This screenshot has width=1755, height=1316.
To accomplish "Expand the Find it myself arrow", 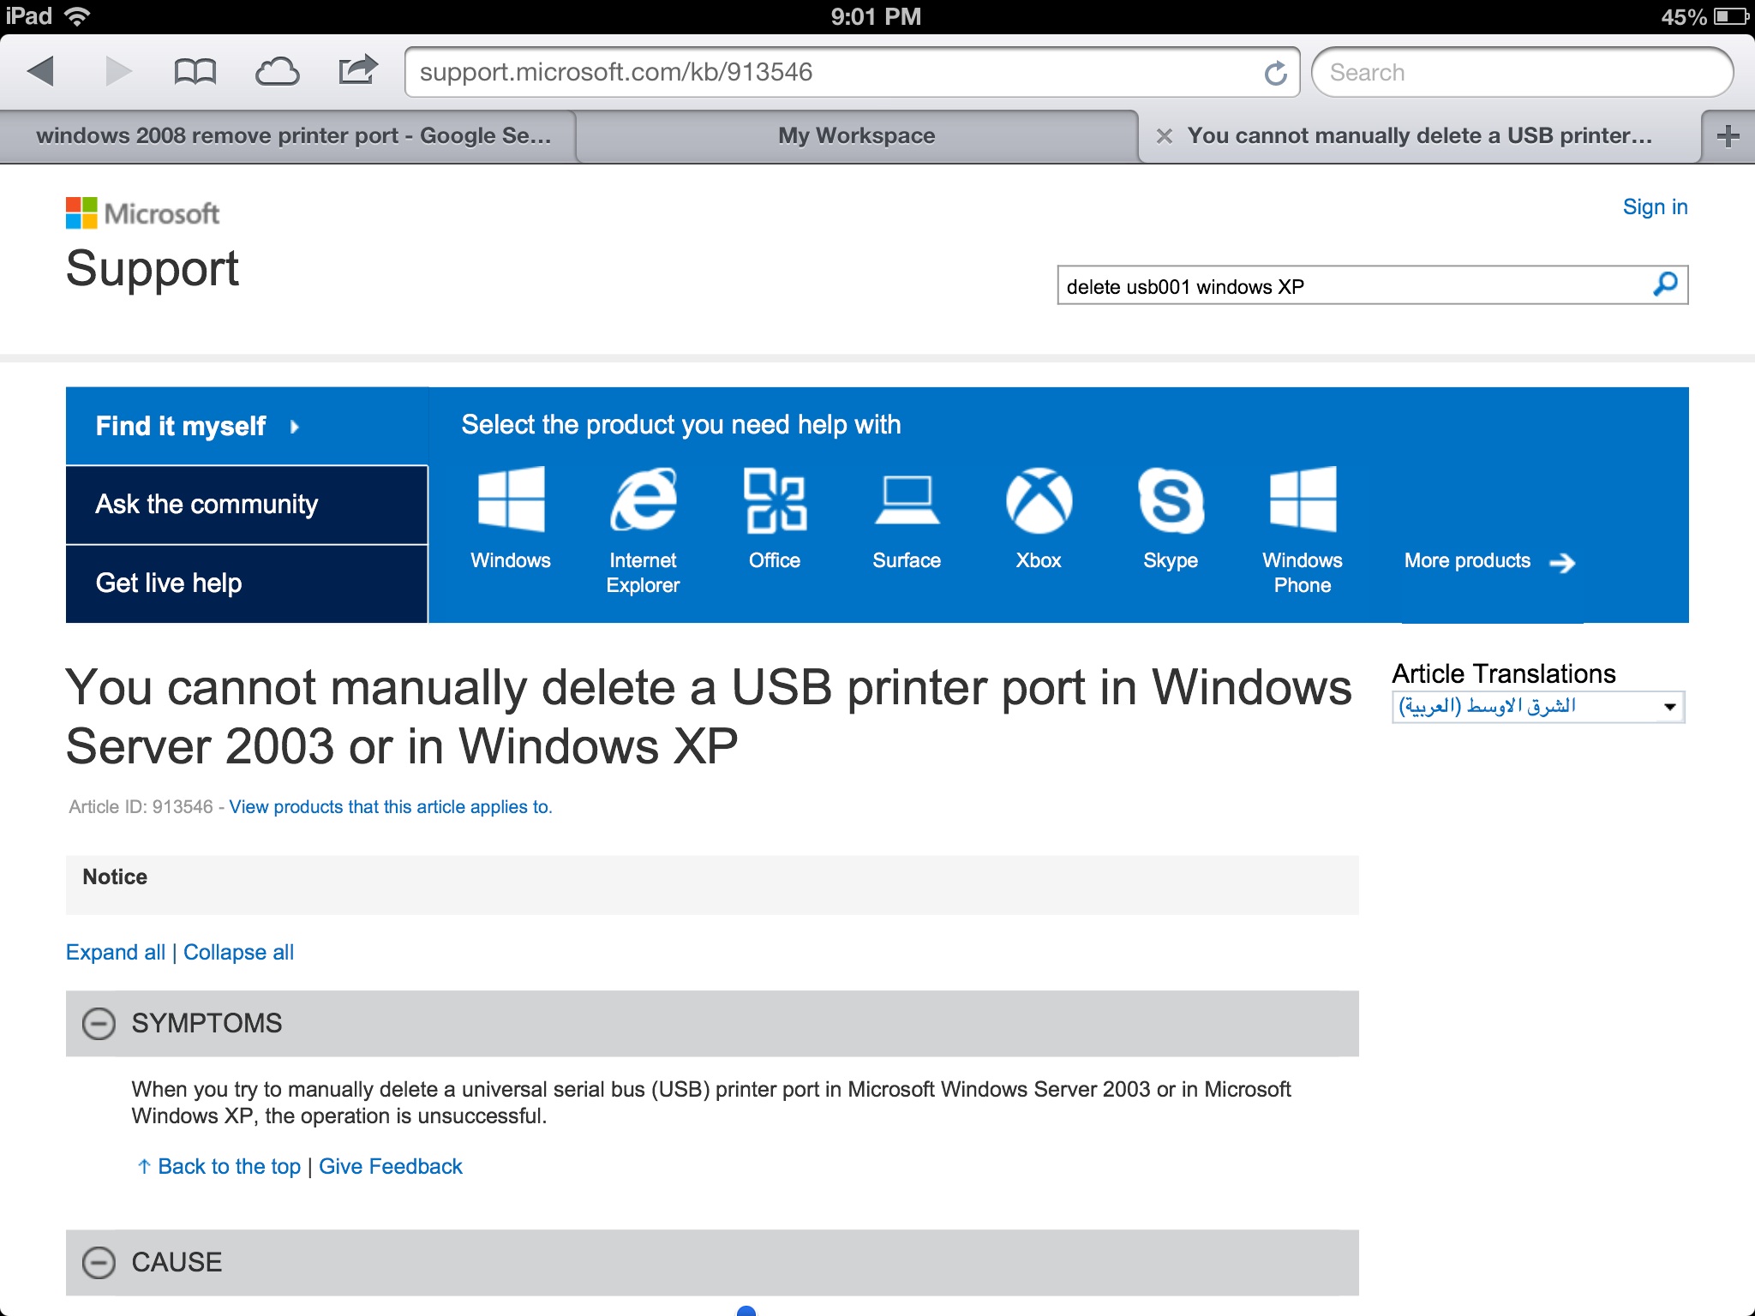I will pyautogui.click(x=294, y=427).
